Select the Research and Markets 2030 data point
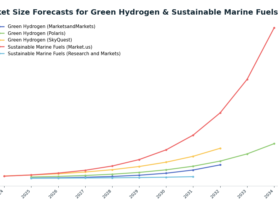Viewport: 278px width, 208px height. point(166,177)
